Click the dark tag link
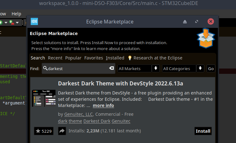This screenshot has height=143, width=236. point(63,121)
